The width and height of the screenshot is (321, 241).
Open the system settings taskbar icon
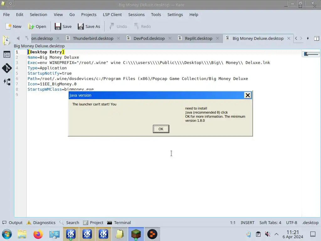coord(54,234)
